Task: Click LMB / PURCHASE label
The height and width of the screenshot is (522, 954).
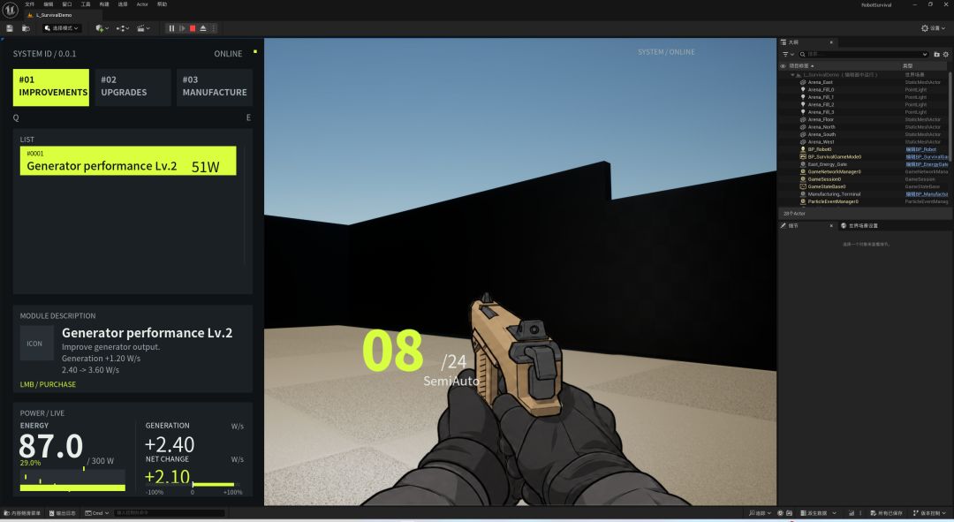Action: [x=48, y=384]
